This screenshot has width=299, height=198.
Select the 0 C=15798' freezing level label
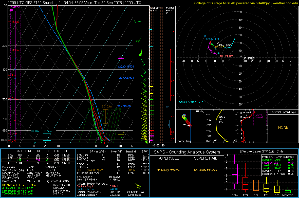click(x=125, y=106)
